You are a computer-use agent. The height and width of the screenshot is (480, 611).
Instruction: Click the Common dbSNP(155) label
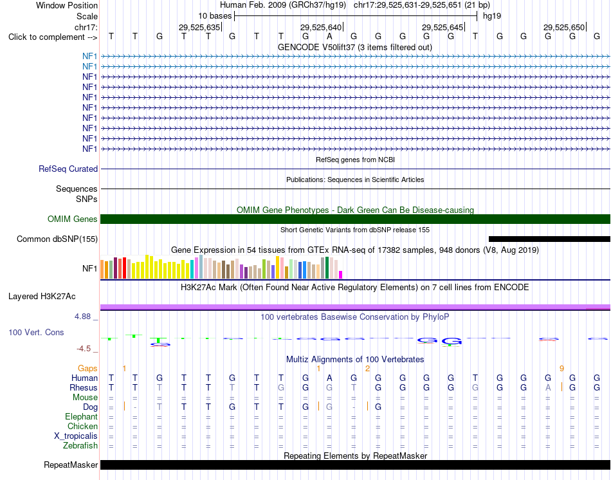(57, 239)
